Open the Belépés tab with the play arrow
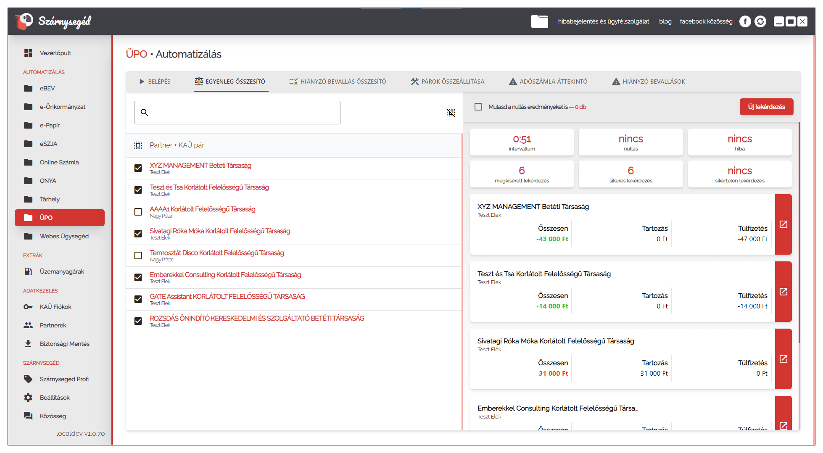This screenshot has height=453, width=823. (x=155, y=82)
